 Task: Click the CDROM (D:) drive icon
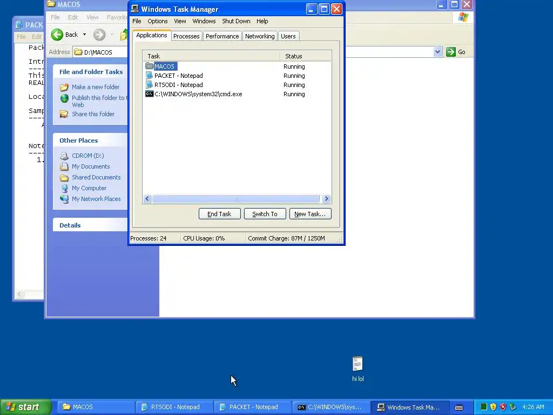[64, 156]
